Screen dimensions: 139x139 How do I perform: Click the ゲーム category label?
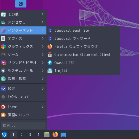(x=13, y=54)
